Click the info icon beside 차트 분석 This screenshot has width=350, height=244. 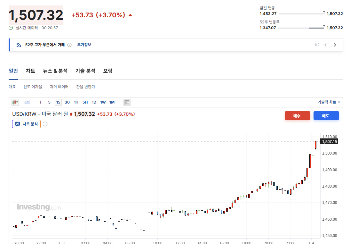(x=45, y=124)
